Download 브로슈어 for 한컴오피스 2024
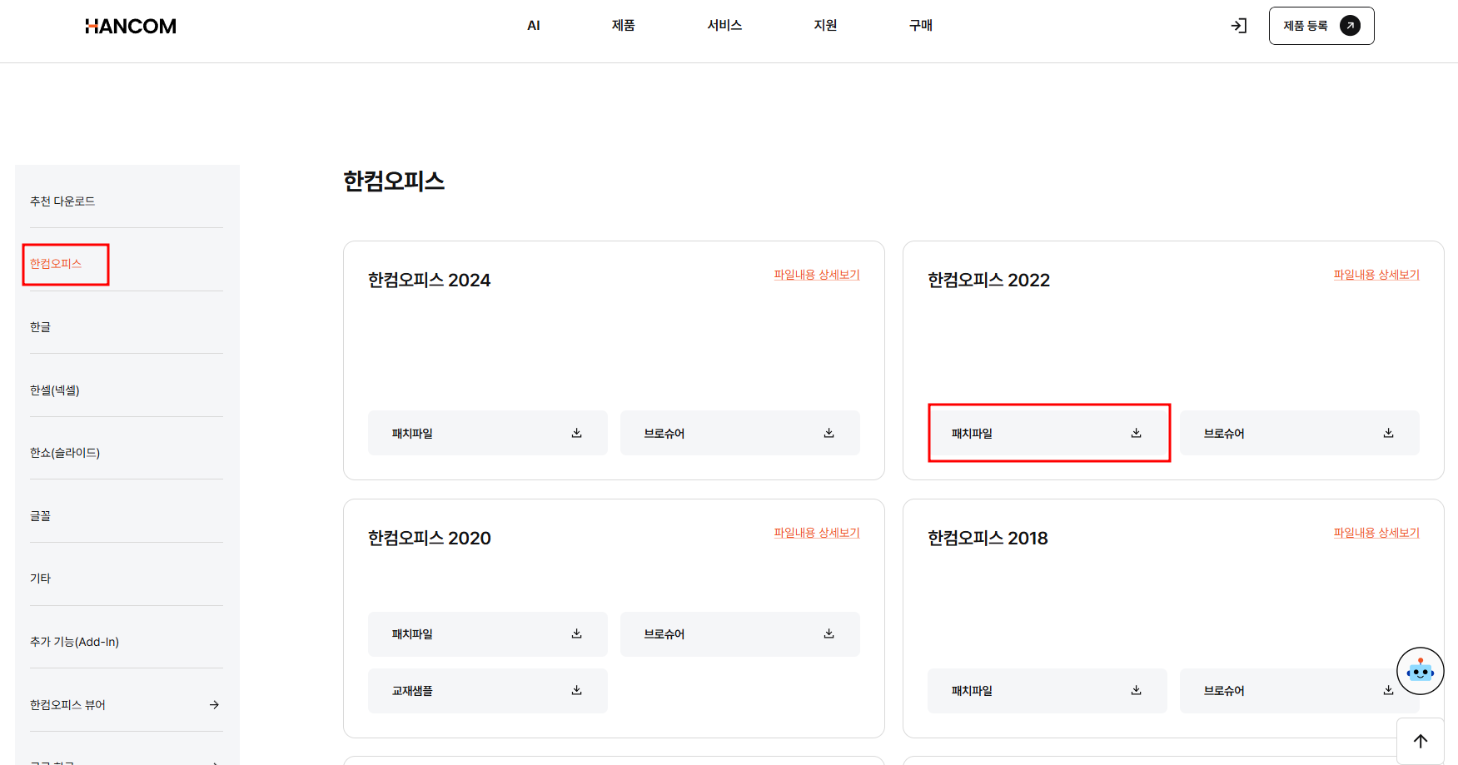 point(740,433)
